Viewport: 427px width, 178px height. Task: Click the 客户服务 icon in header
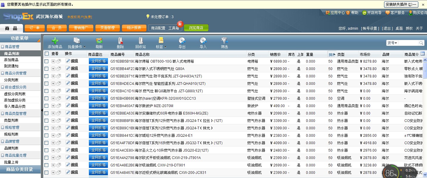pyautogui.click(x=387, y=13)
